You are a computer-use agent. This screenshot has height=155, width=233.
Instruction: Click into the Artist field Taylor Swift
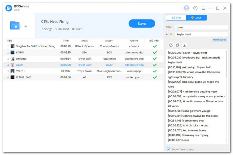(201, 34)
